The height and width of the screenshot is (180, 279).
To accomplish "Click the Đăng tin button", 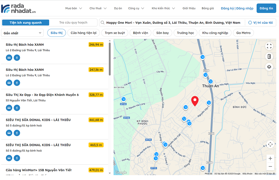I will click(266, 8).
